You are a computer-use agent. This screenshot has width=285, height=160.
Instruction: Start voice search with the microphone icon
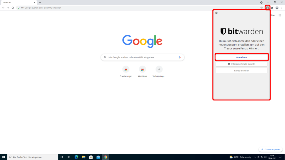pyautogui.click(x=180, y=57)
